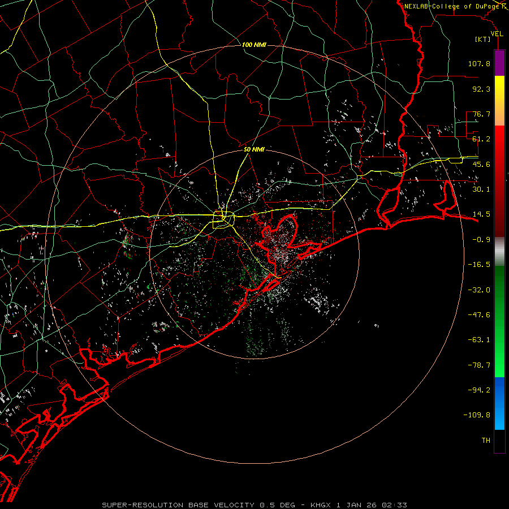Click SUPER-RESOLUTION BASE VELOCITY product title

(178, 505)
